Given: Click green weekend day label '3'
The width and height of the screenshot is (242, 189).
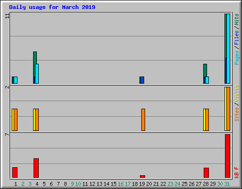Looking at the screenshot, I should coord(30,184).
